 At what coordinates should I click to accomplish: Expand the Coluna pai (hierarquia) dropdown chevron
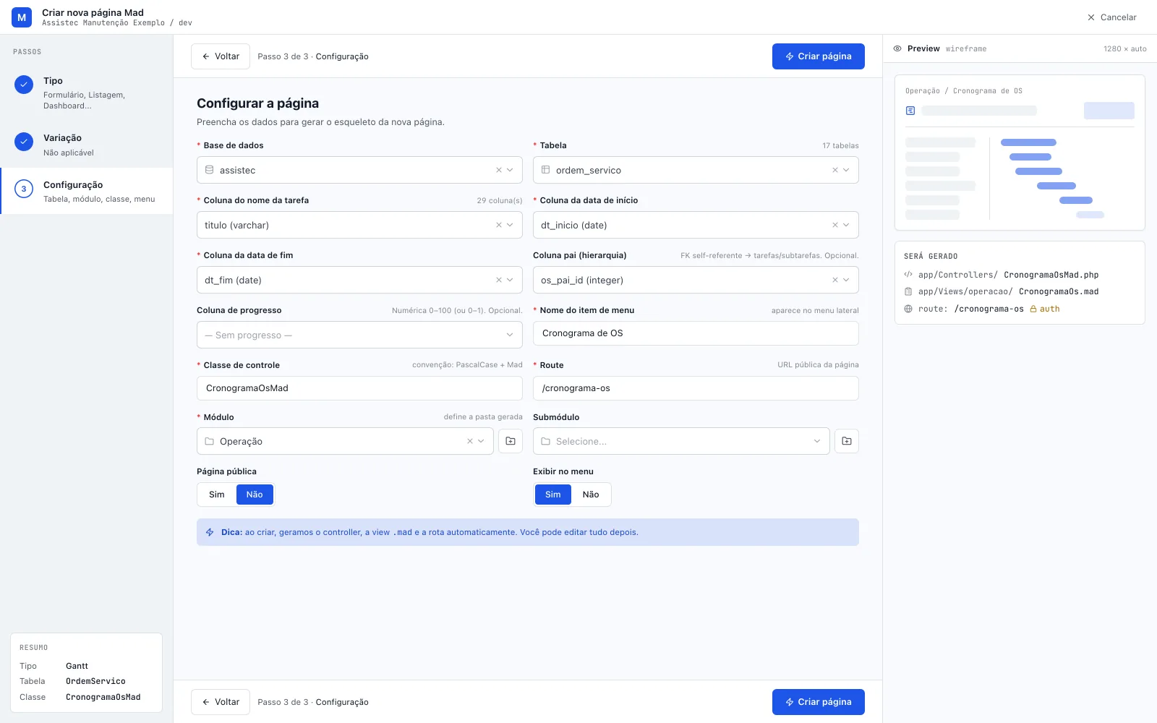[x=846, y=280]
